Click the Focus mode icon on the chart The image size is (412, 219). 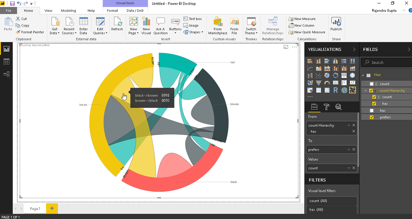pos(286,47)
